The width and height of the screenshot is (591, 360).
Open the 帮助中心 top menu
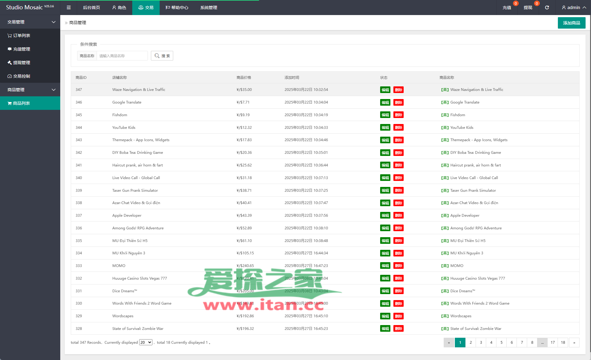(x=177, y=8)
